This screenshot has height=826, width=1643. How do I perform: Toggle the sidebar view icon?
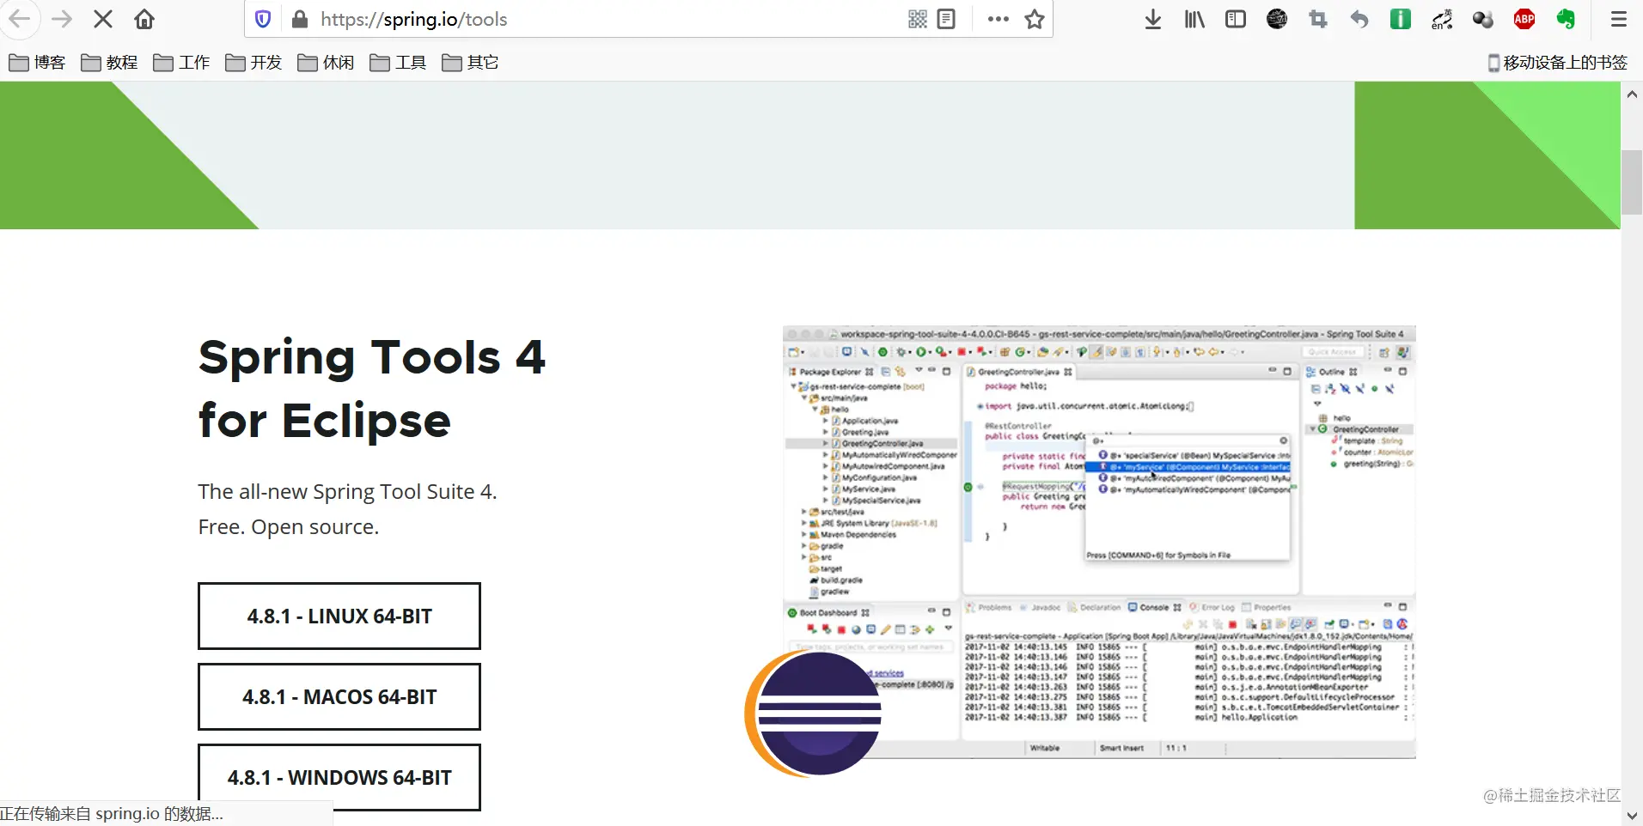pyautogui.click(x=1236, y=19)
